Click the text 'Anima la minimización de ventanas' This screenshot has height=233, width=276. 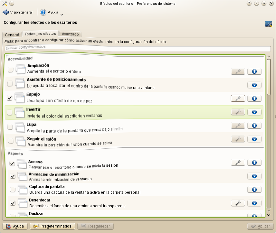pyautogui.click(x=60, y=179)
